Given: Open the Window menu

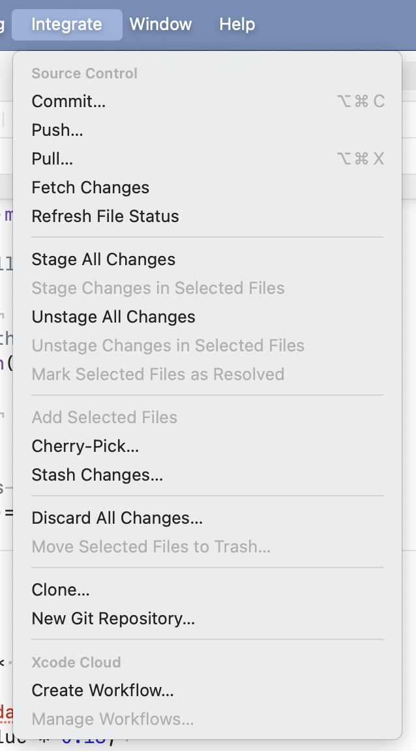Looking at the screenshot, I should tap(160, 25).
